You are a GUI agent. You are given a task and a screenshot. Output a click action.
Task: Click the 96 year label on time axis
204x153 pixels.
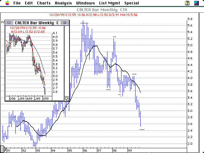pyautogui.click(x=85, y=151)
